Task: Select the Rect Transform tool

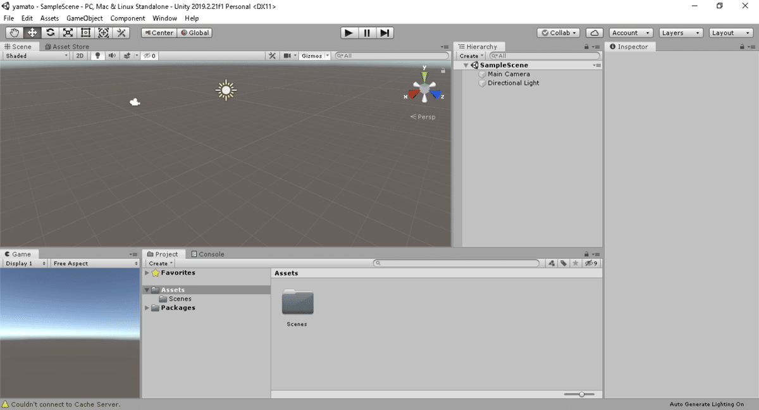Action: tap(85, 33)
